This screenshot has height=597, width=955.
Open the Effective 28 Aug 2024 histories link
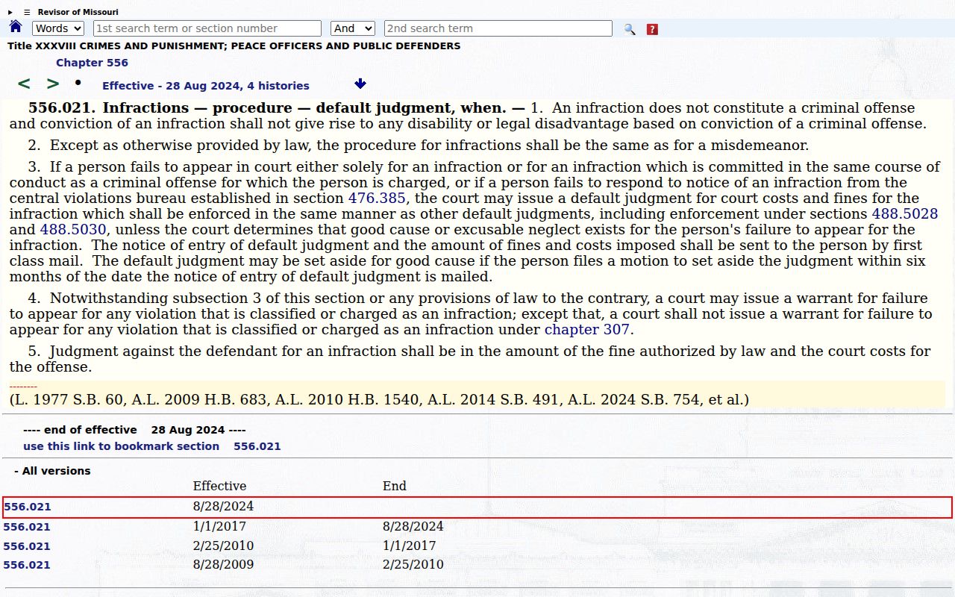[x=206, y=86]
